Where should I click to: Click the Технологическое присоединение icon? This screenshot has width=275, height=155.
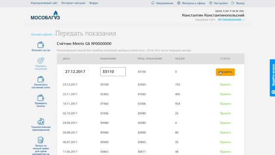click(41, 121)
